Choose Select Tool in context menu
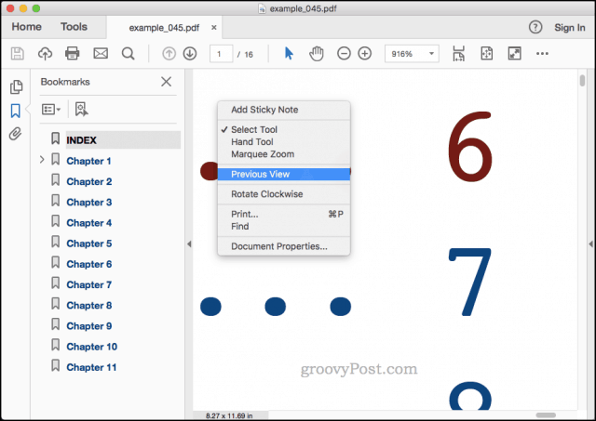Screen dimensions: 596x421 click(284, 130)
